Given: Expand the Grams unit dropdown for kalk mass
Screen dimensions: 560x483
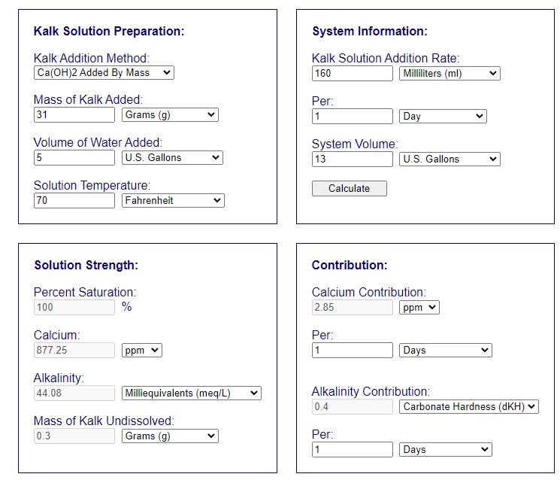Looking at the screenshot, I should (x=170, y=115).
